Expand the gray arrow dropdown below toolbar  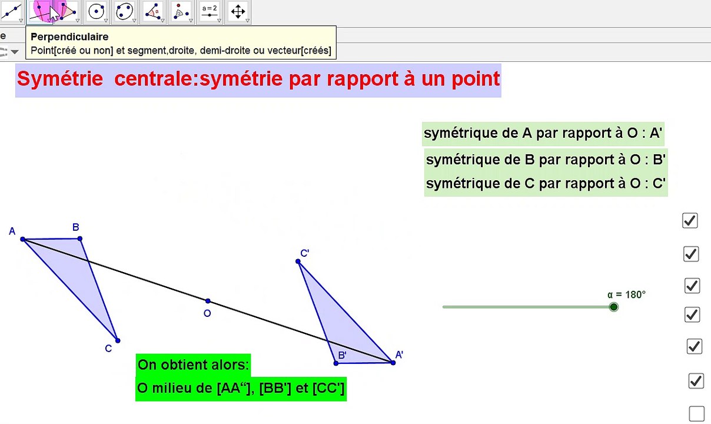15,52
